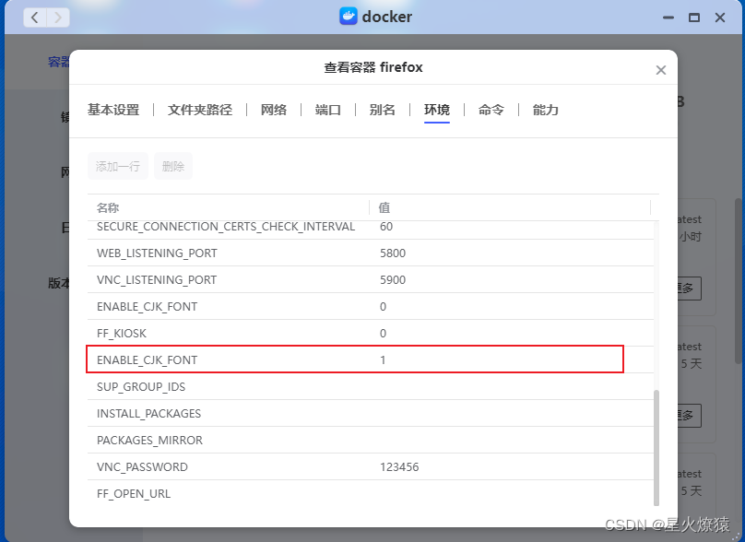745x542 pixels.
Task: Select the VNC_LISTENING_PORT variable name
Action: coord(157,280)
